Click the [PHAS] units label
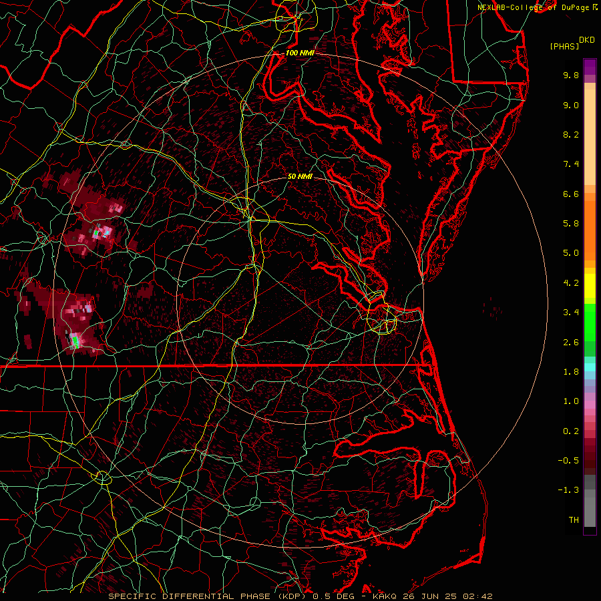 [x=564, y=47]
